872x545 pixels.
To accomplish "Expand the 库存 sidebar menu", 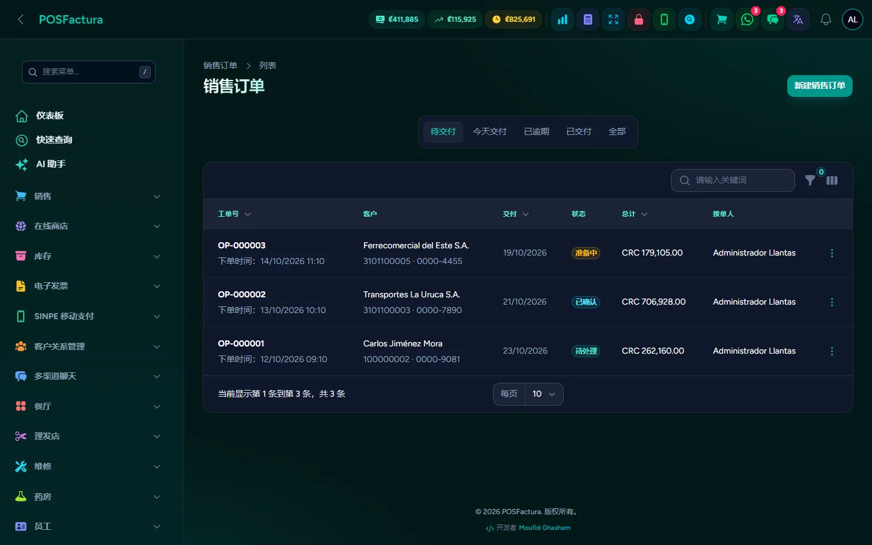I will [x=88, y=256].
